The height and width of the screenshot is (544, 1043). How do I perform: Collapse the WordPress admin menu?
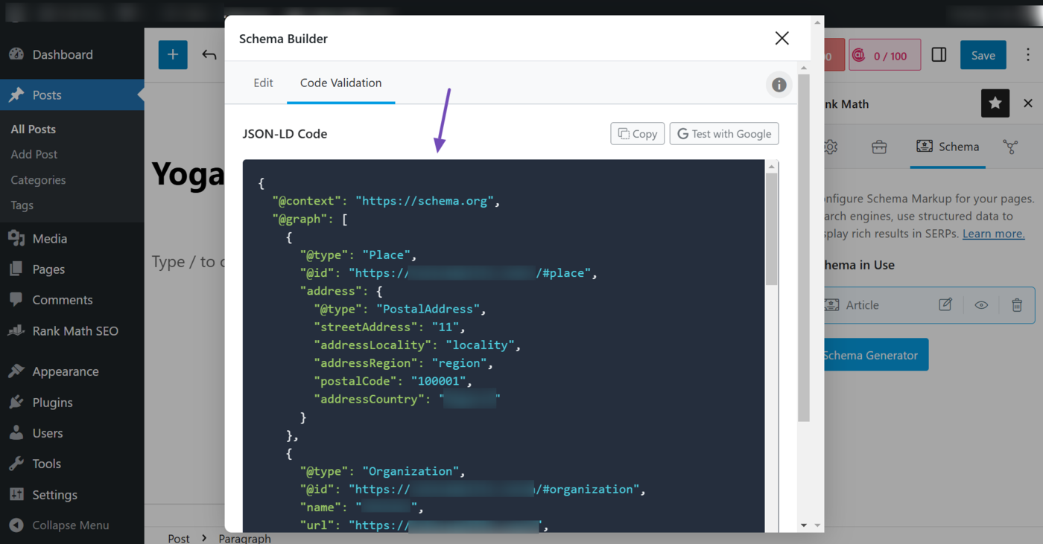60,525
